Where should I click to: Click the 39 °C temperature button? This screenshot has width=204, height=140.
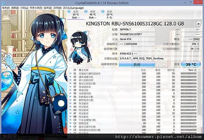click(x=191, y=64)
